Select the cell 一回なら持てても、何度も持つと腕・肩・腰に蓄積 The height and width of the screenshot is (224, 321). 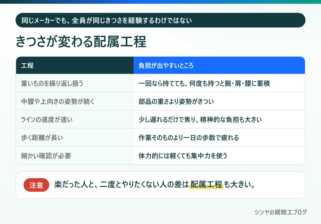point(219,83)
